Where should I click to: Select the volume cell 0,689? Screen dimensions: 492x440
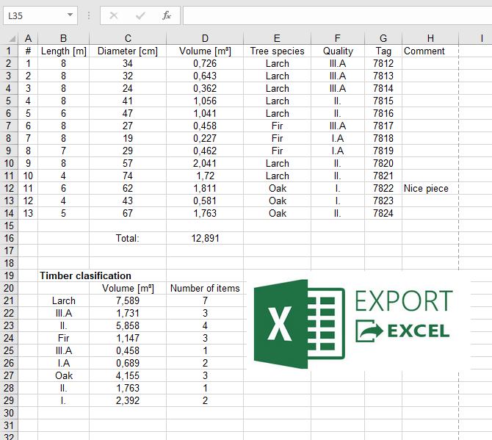tap(128, 363)
